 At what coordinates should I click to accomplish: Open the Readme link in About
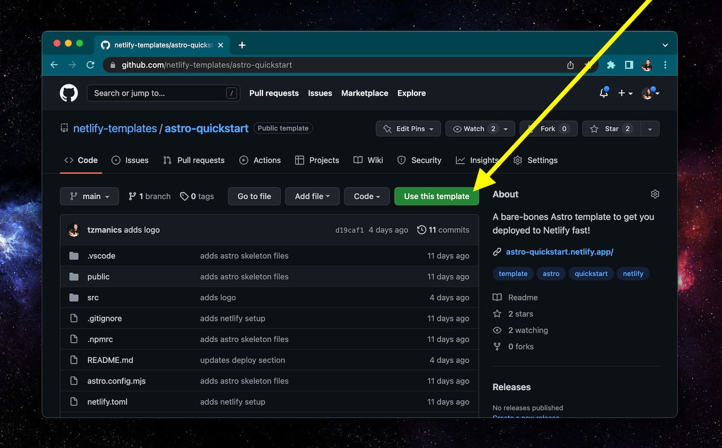pyautogui.click(x=515, y=297)
